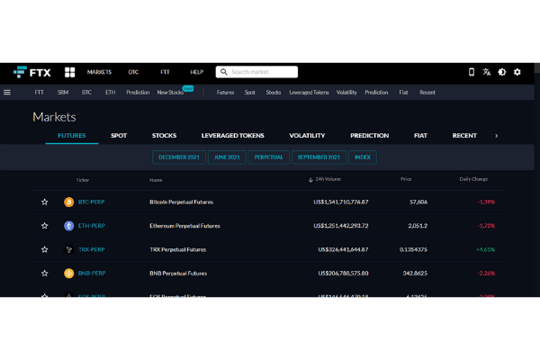Screen dimensions: 540x360
Task: Switch to the SPOT tab
Action: click(119, 136)
